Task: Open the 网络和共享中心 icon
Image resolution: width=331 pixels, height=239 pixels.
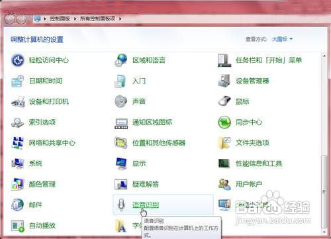Action: pos(17,143)
